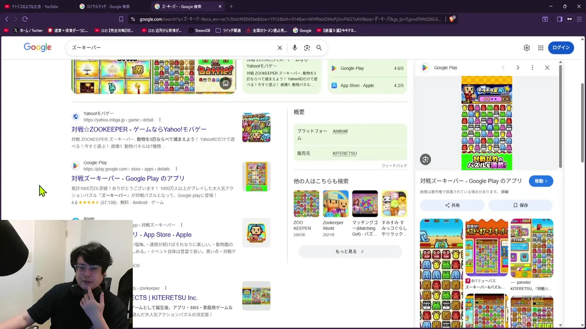Go to previous image in preview panel
The image size is (586, 329).
503,68
